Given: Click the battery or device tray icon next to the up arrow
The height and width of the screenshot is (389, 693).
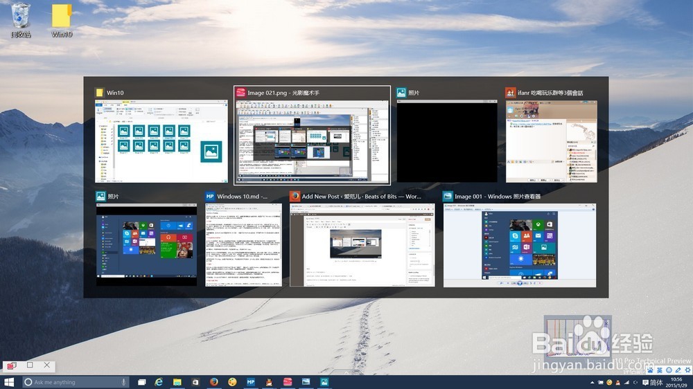Looking at the screenshot, I should [x=601, y=382].
